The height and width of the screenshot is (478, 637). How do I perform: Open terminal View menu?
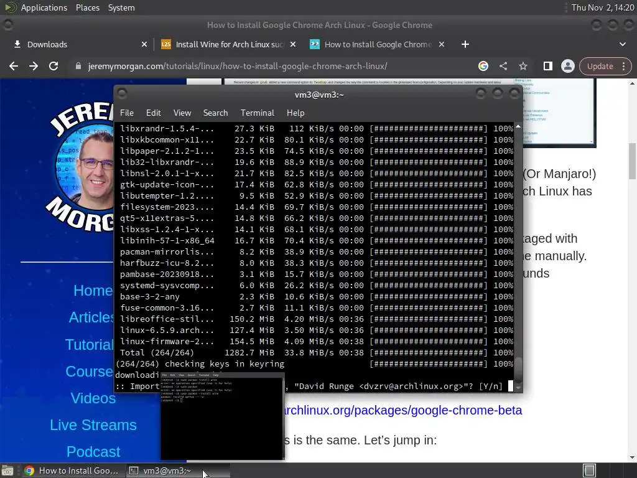coord(182,113)
